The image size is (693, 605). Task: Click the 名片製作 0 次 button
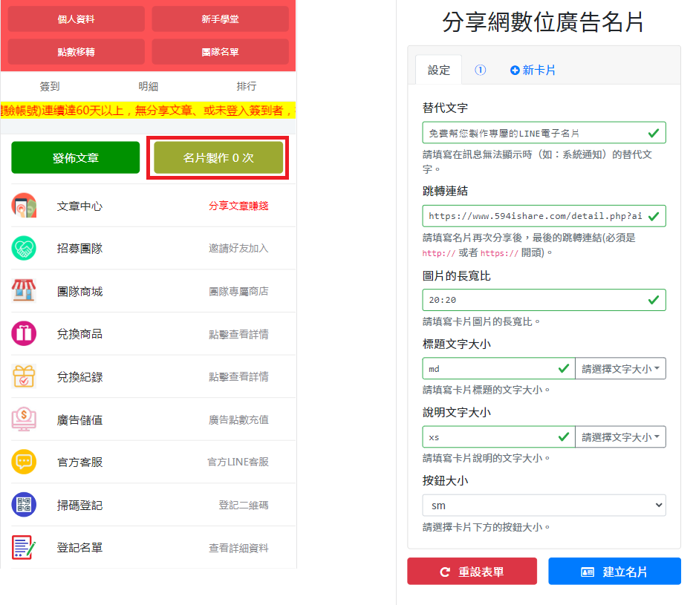[218, 157]
